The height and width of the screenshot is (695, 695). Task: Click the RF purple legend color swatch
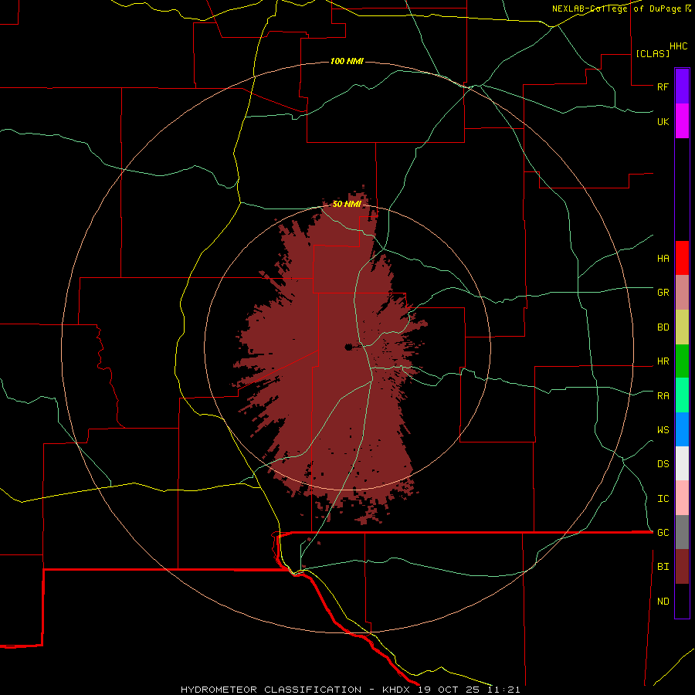(x=682, y=86)
